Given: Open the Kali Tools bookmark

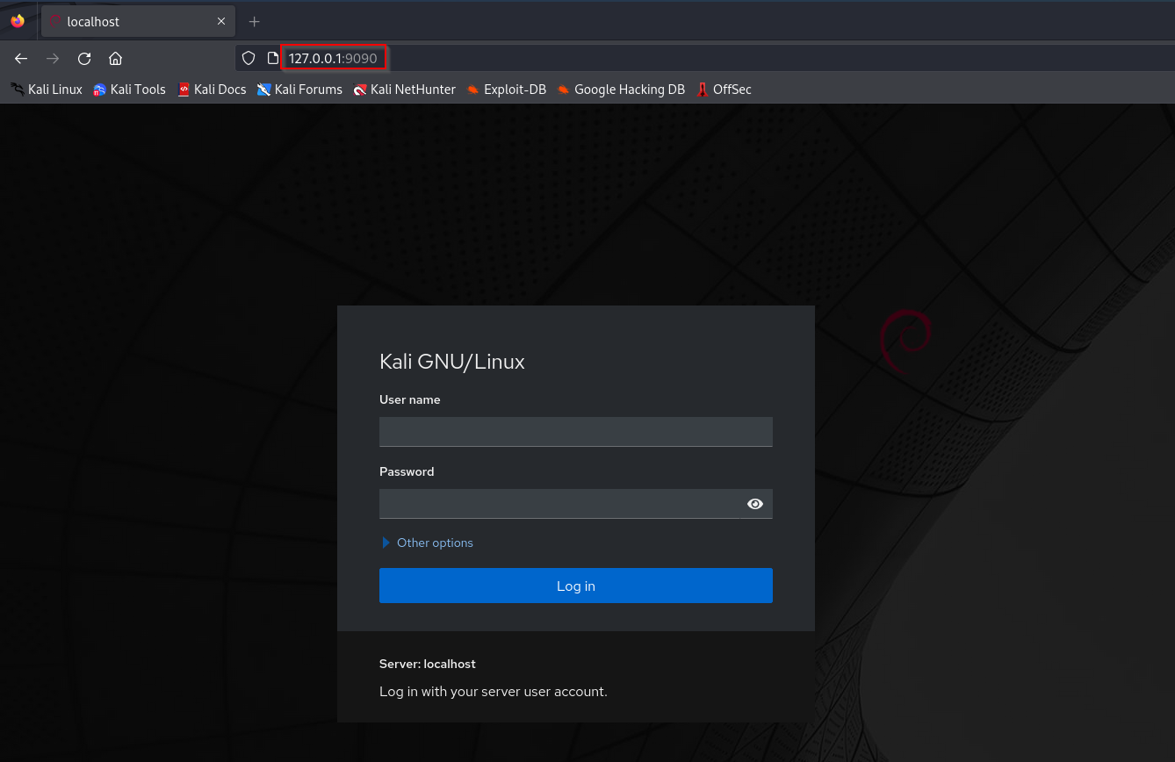Looking at the screenshot, I should coord(129,90).
